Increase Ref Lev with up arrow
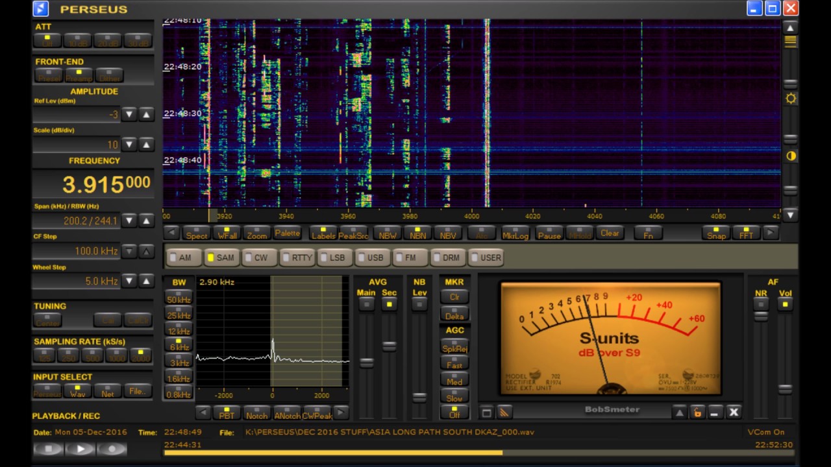 pyautogui.click(x=146, y=114)
